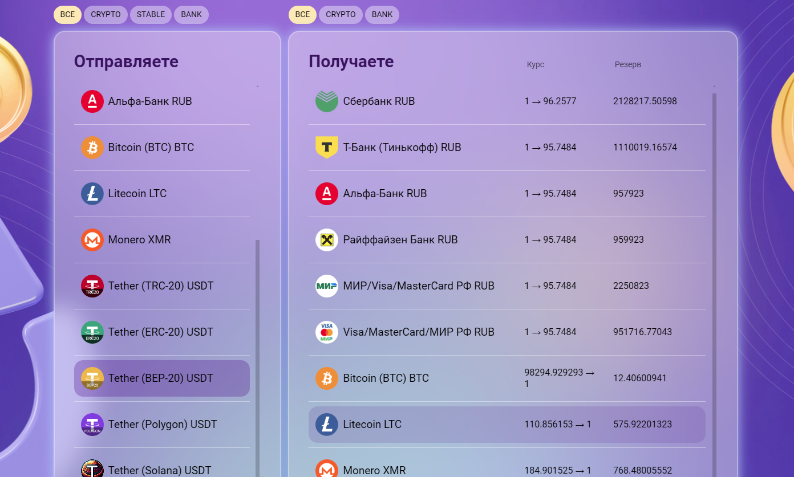Click the reserve value 957923

point(629,194)
